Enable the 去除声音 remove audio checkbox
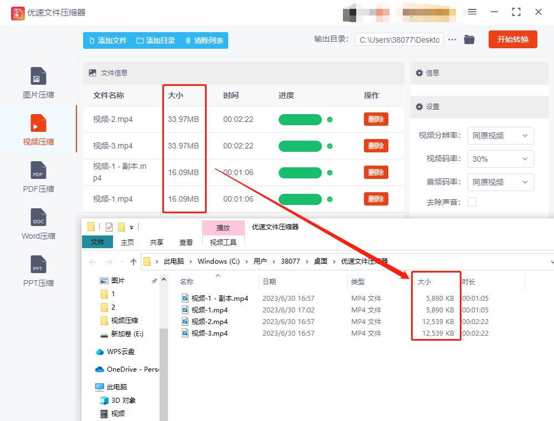The height and width of the screenshot is (421, 554). click(x=471, y=202)
